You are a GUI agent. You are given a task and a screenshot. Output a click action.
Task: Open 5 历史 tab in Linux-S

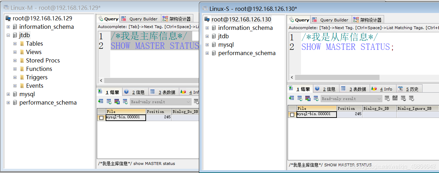pyautogui.click(x=409, y=89)
